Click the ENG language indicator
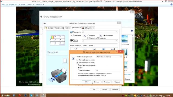Screen dimensions: 173x97 (x=161, y=95)
